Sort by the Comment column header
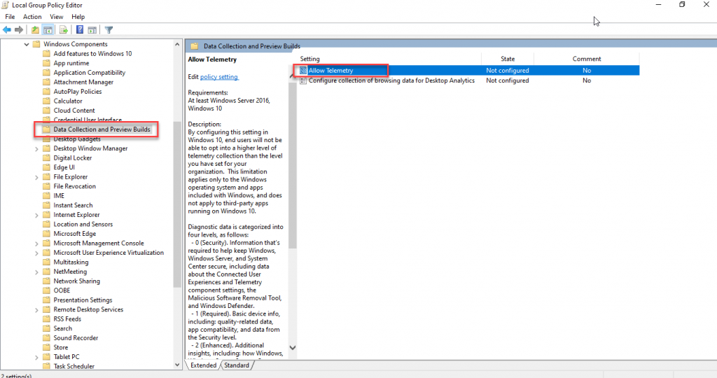This screenshot has width=717, height=378. pyautogui.click(x=587, y=59)
